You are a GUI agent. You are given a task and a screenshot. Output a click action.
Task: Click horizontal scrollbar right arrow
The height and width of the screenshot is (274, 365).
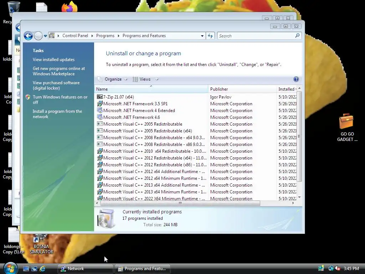point(293,203)
